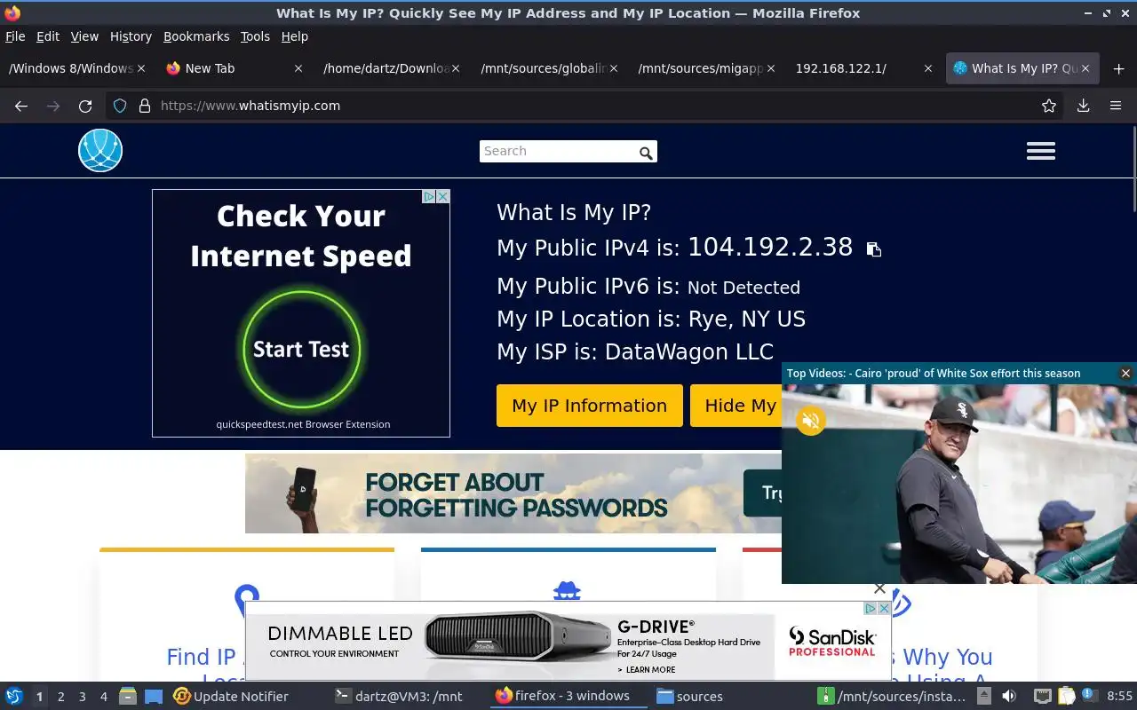This screenshot has width=1137, height=710.
Task: Open the volume control in tray
Action: pyautogui.click(x=1009, y=697)
